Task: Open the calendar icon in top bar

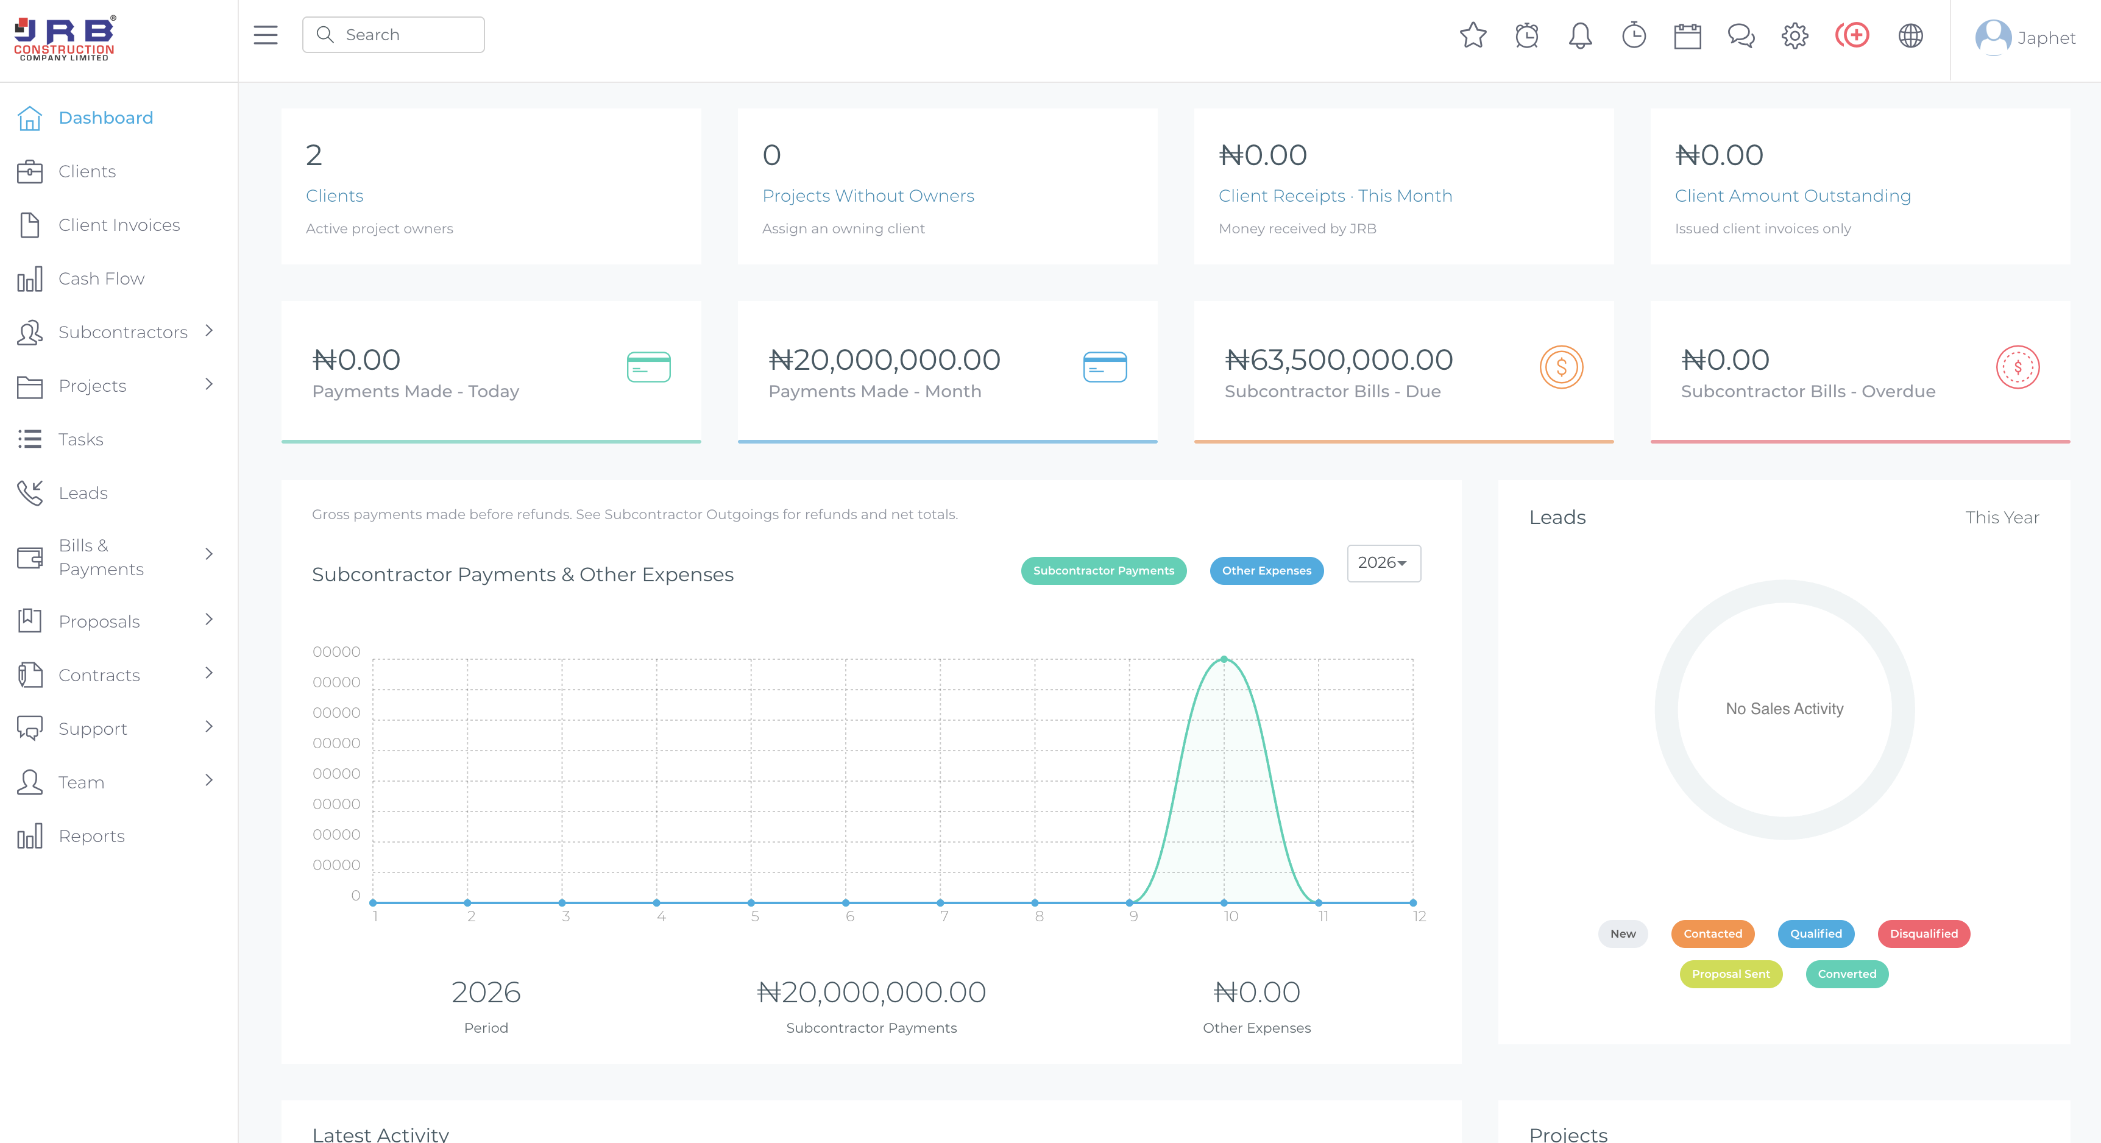Action: coord(1687,36)
